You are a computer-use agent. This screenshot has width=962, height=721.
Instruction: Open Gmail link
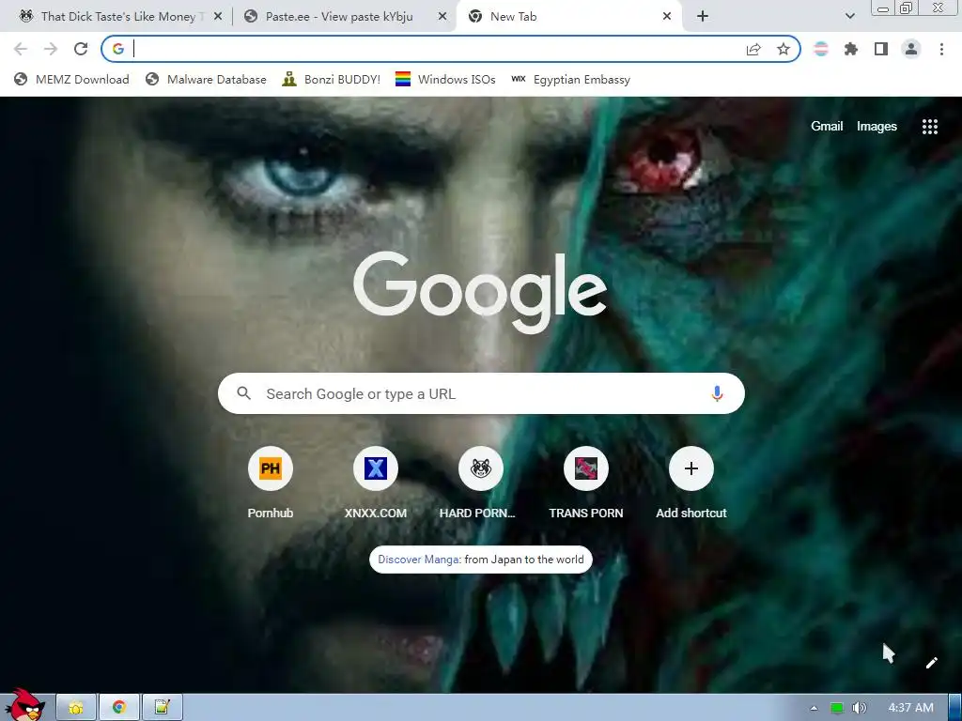[x=827, y=127]
